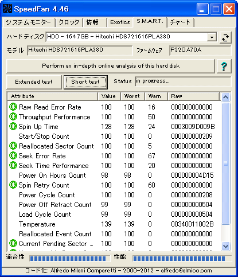
Task: Click the 性能 performance progress bar
Action: tap(182, 259)
